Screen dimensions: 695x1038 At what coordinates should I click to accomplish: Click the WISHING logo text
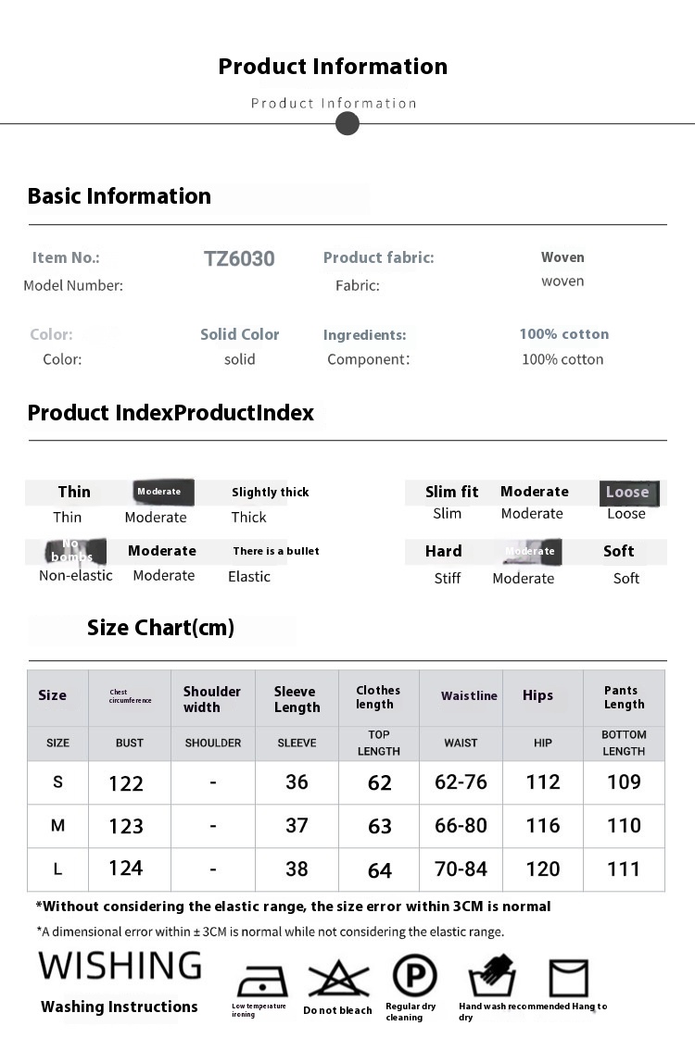[x=120, y=966]
